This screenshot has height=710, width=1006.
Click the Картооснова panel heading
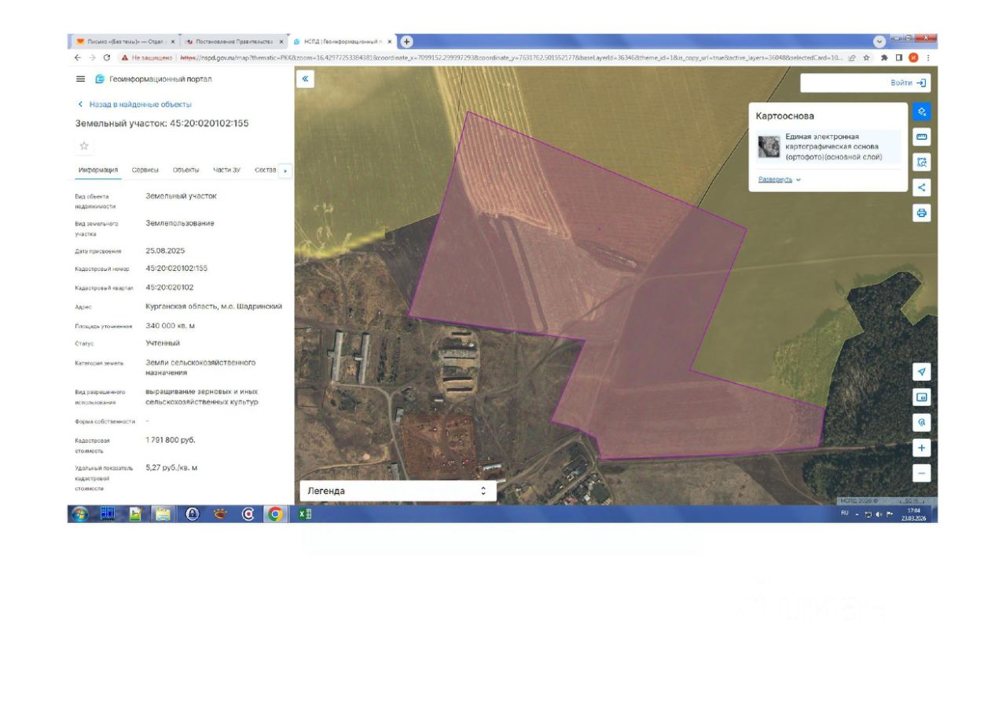[785, 116]
